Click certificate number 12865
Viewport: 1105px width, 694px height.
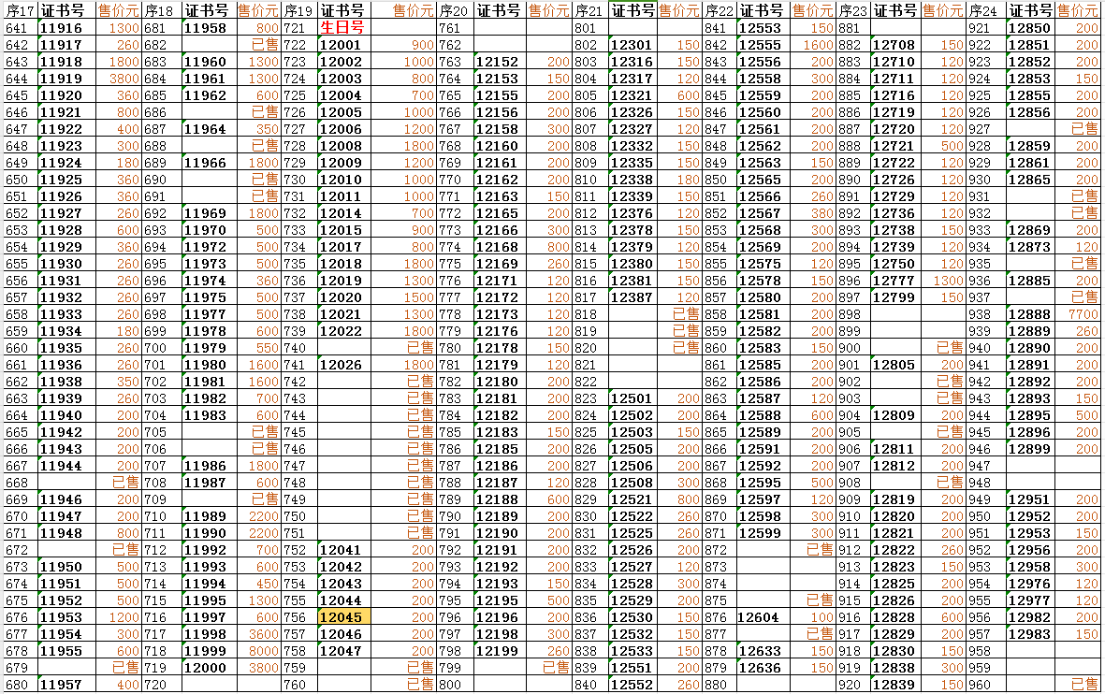pyautogui.click(x=1029, y=180)
